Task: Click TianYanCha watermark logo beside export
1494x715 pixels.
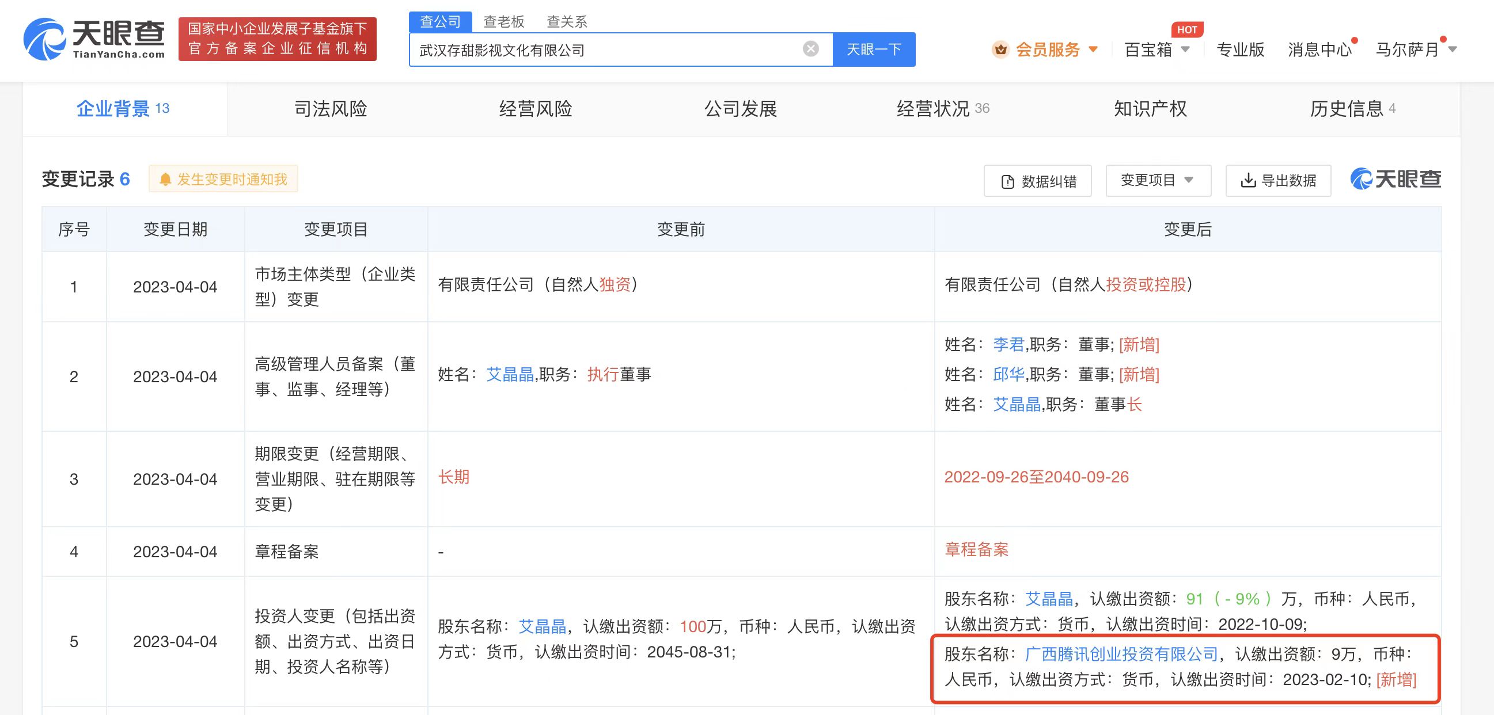Action: 1396,179
